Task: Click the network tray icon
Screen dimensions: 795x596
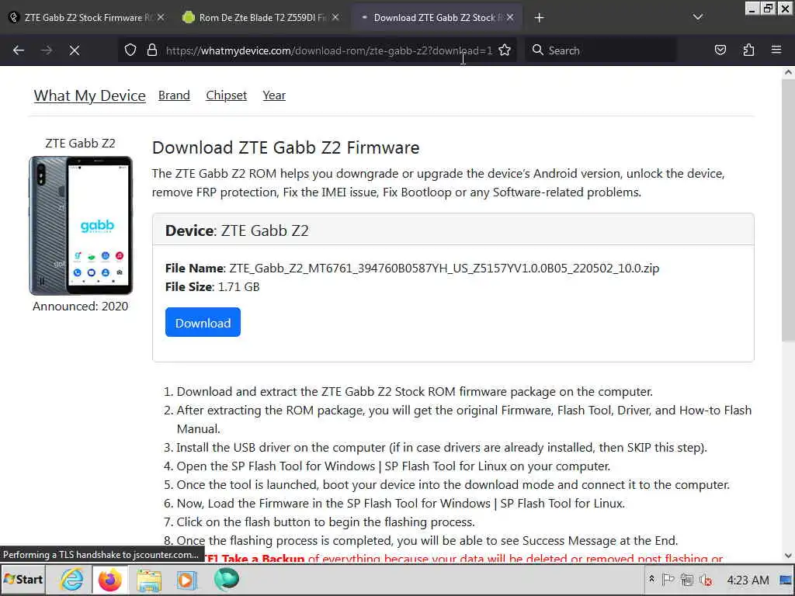Action: (687, 579)
